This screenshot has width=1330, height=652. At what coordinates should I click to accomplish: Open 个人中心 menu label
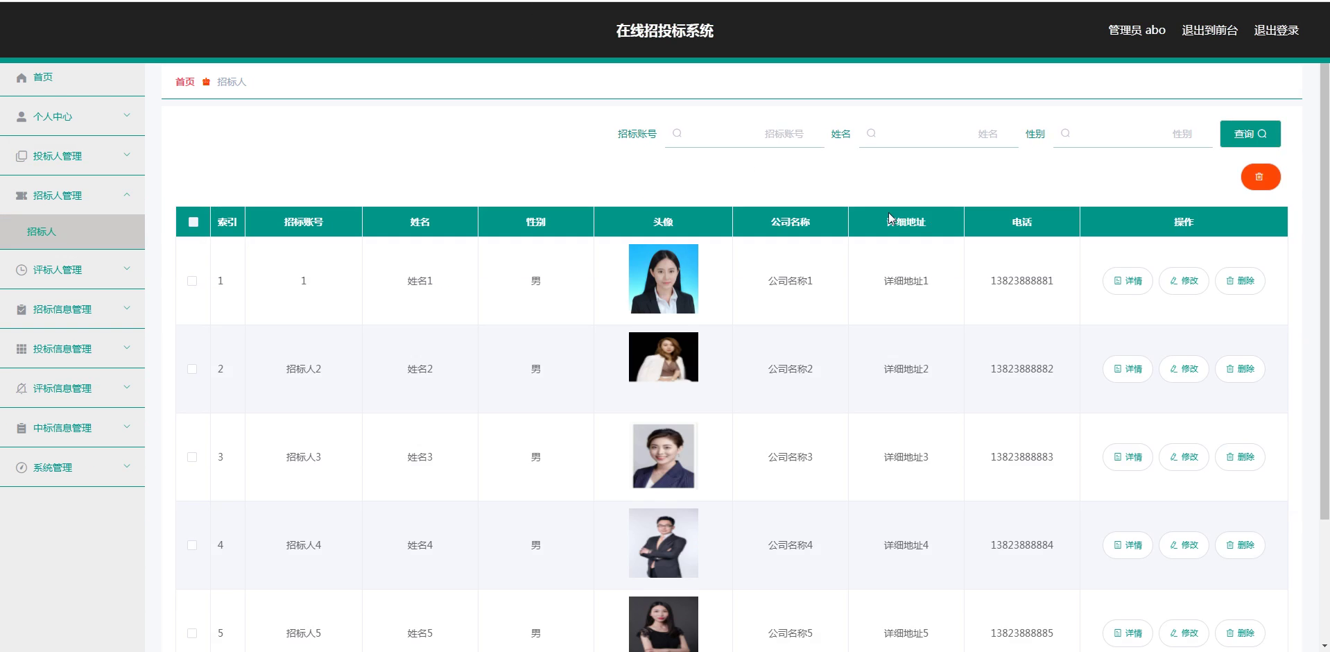click(53, 117)
